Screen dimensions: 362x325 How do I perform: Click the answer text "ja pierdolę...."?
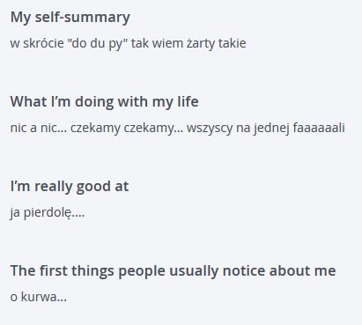point(48,212)
